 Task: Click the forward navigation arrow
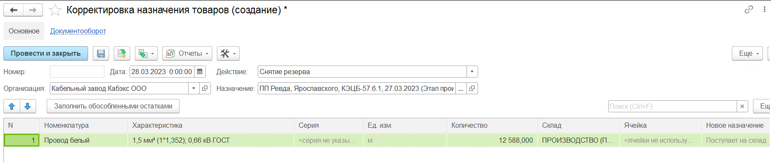(33, 10)
